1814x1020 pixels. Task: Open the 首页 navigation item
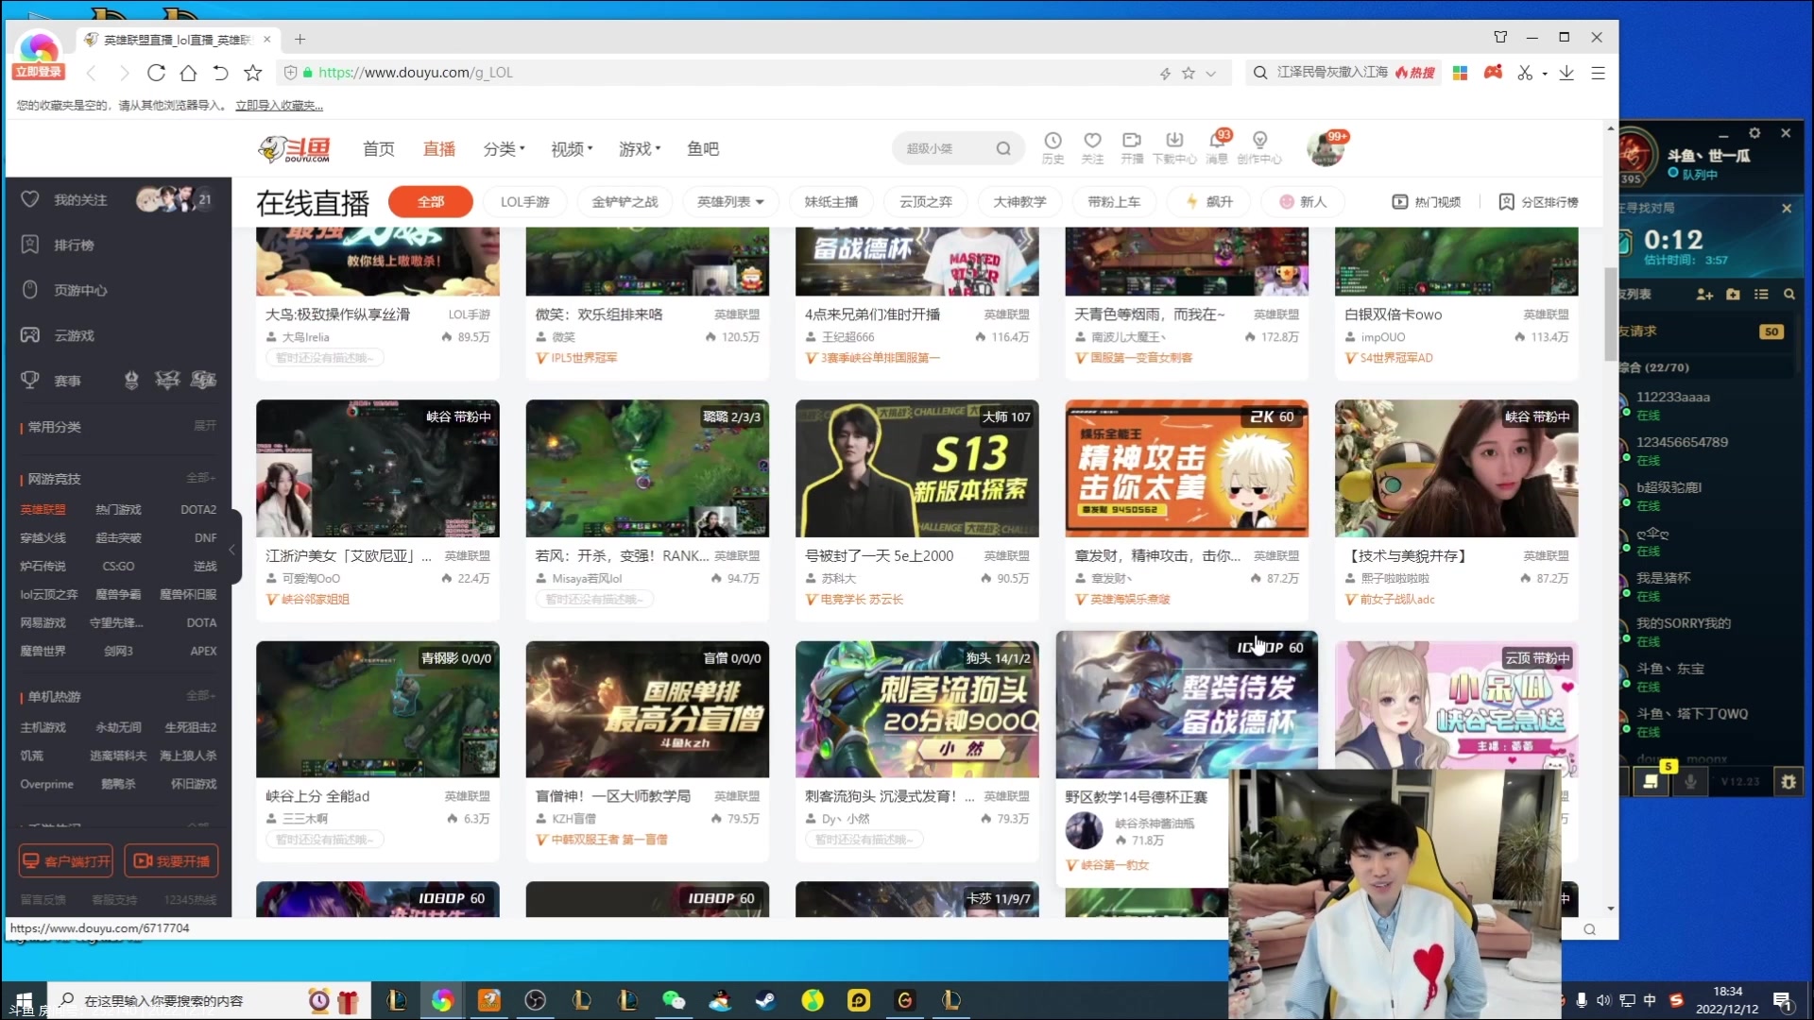click(x=379, y=148)
